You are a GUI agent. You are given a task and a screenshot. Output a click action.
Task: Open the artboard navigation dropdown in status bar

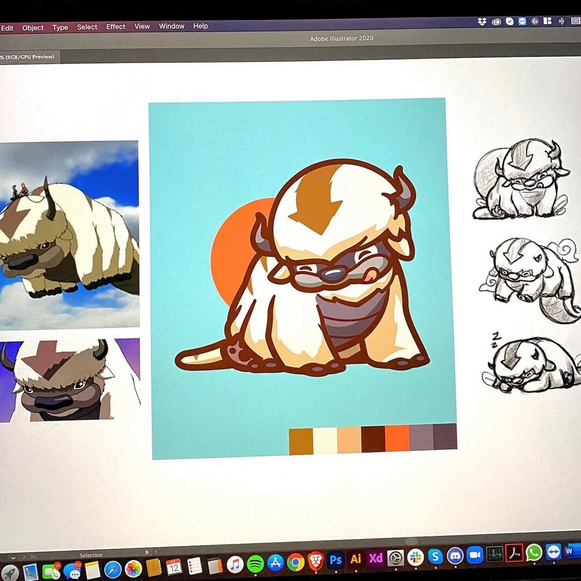coord(13,557)
